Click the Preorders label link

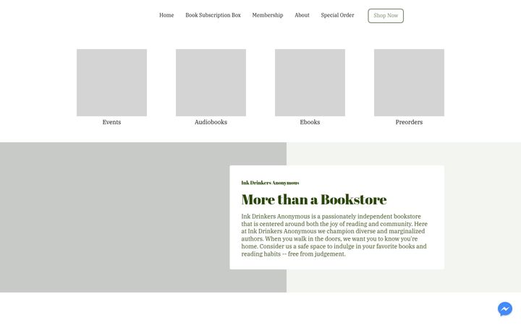409,122
